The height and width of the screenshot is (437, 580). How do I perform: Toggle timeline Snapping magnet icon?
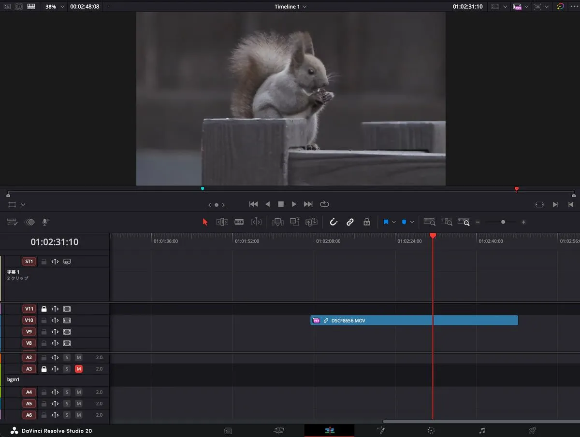point(333,222)
